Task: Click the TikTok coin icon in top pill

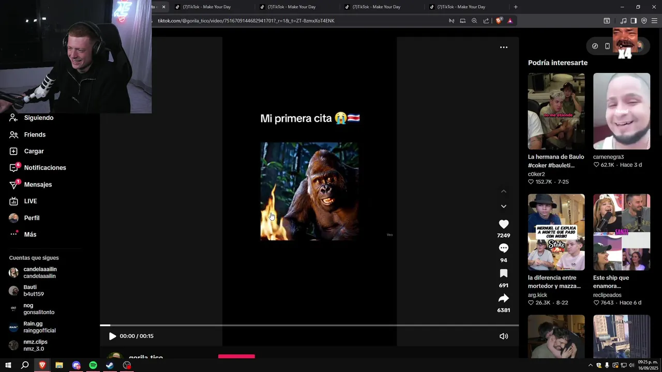Action: pyautogui.click(x=595, y=46)
